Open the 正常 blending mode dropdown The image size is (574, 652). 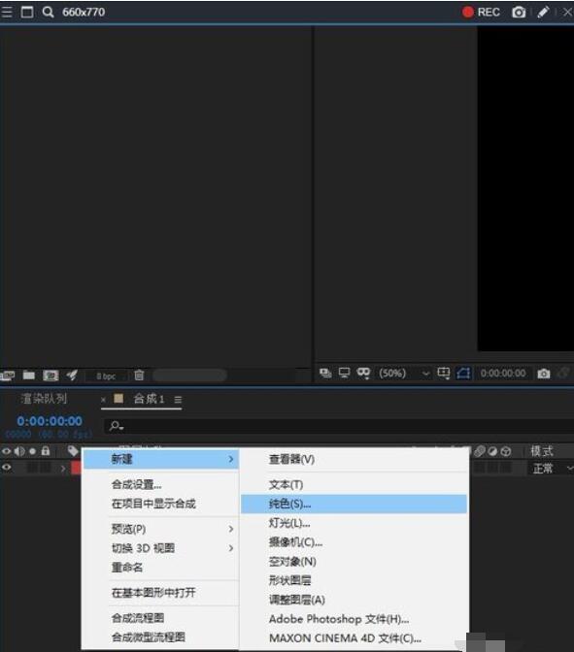552,469
